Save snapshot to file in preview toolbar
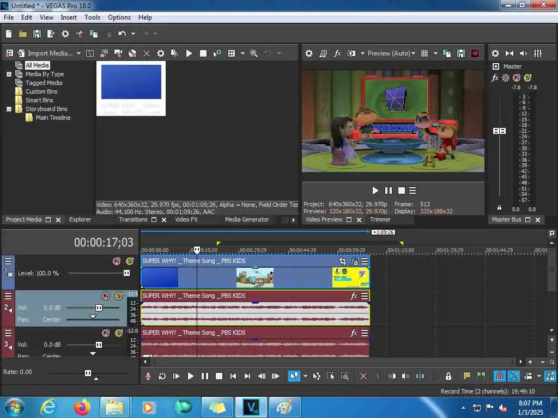Image resolution: width=558 pixels, height=418 pixels. 461,53
